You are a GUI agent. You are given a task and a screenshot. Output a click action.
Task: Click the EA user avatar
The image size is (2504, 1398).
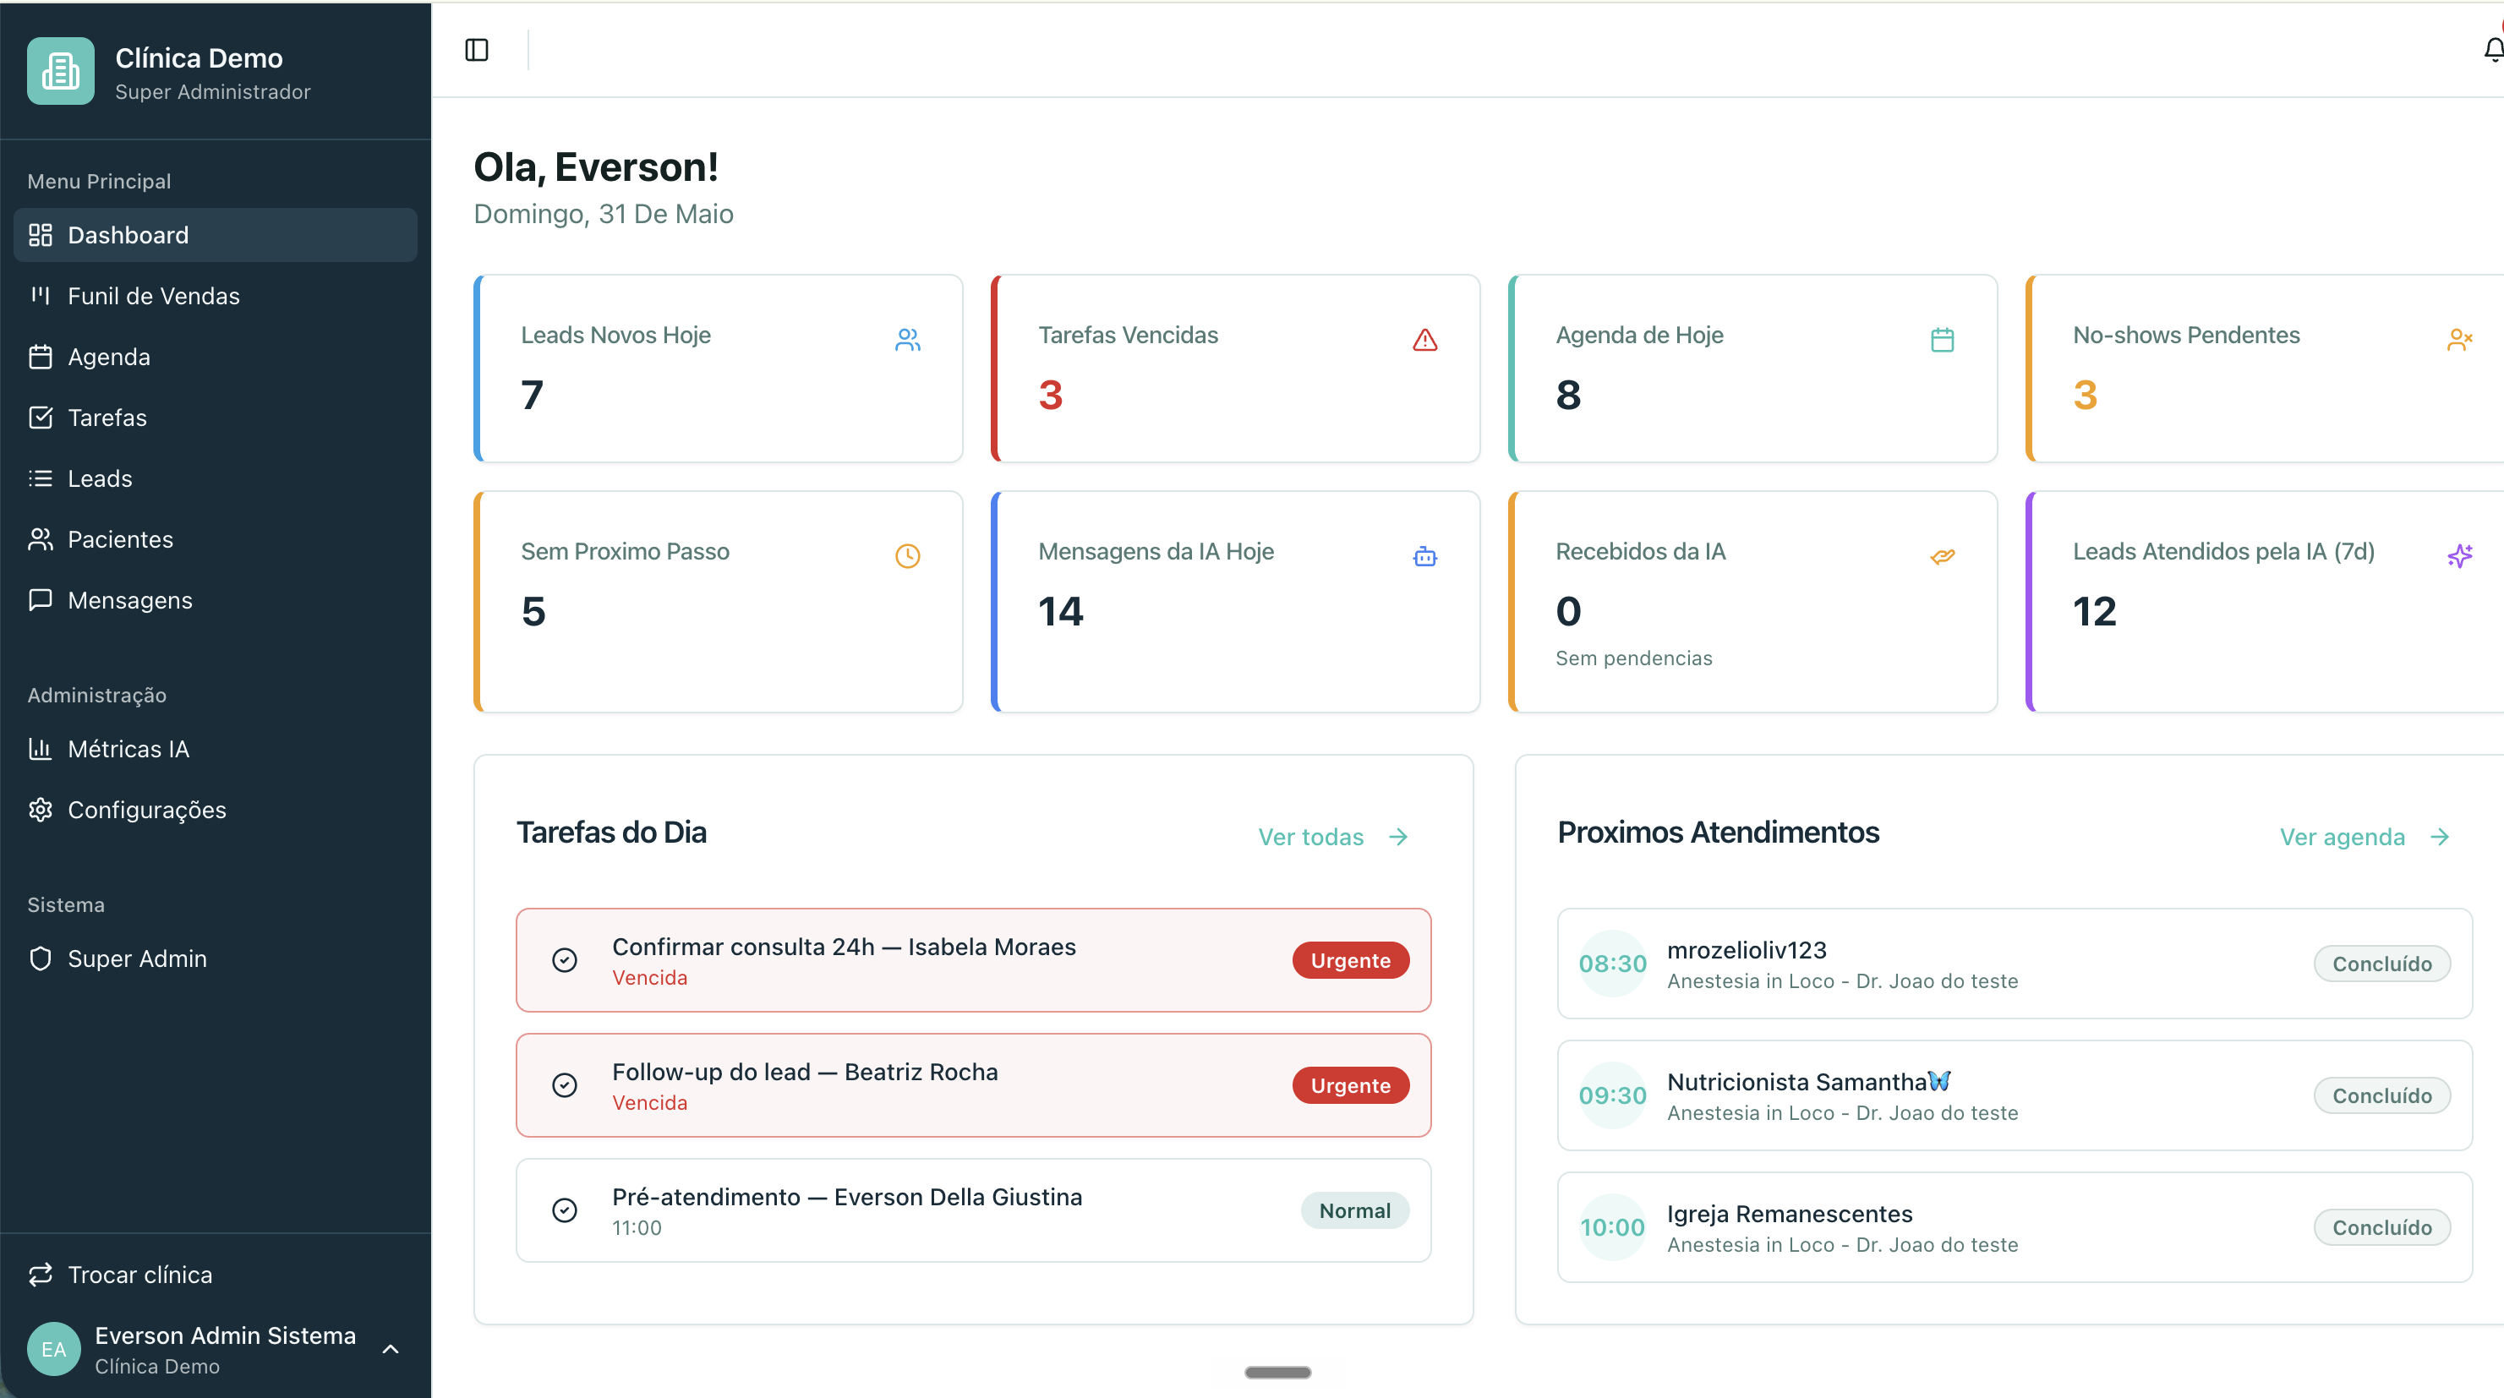coord(53,1349)
